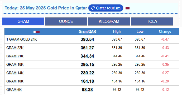Screen dimensions: 182x95
Task: Click the 14K price 230.22
Action: (87, 73)
